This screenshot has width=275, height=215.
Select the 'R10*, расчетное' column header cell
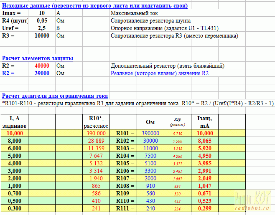[96, 121]
